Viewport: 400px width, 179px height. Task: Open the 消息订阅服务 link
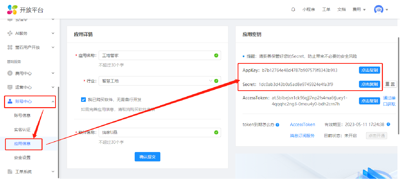point(302,136)
